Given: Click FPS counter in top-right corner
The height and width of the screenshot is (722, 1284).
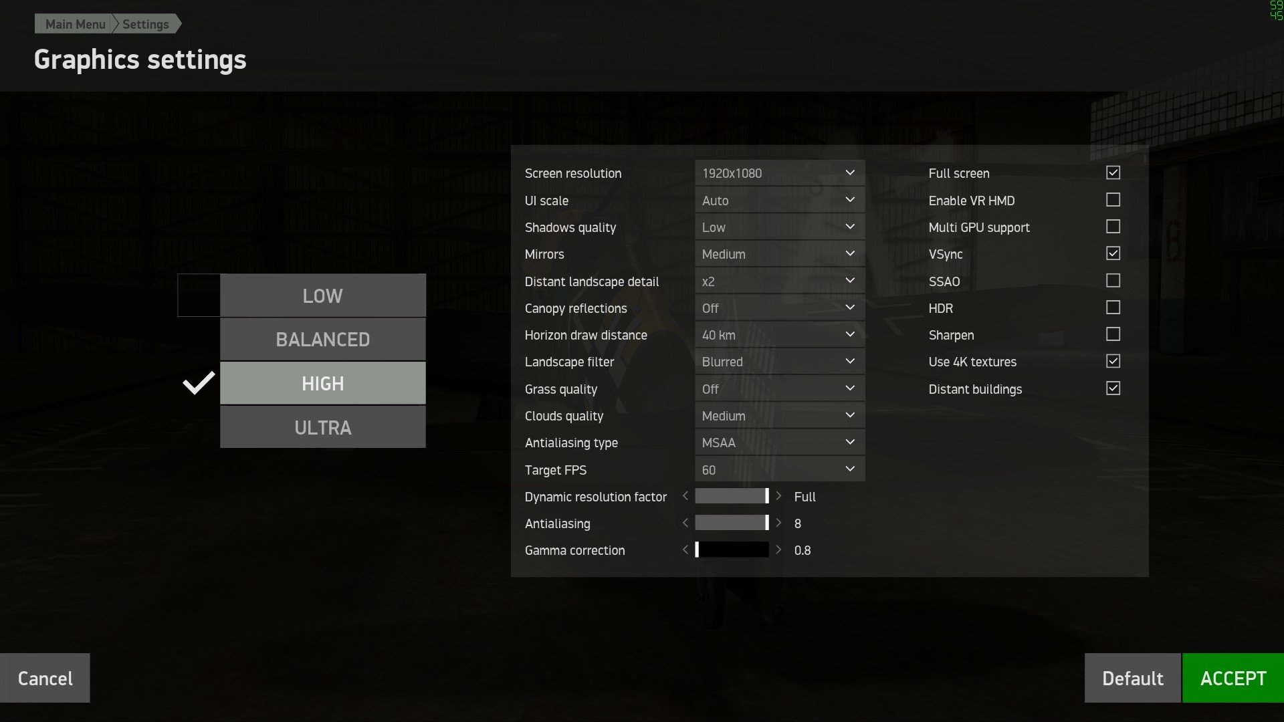Looking at the screenshot, I should click(1276, 10).
